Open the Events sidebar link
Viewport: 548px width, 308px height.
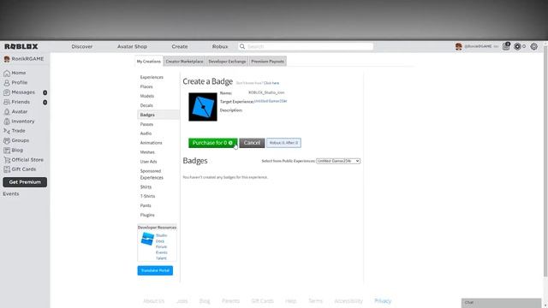tap(11, 194)
